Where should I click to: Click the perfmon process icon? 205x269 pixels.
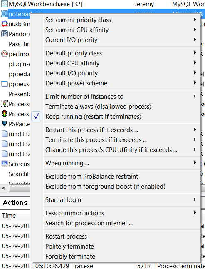coord(5,54)
